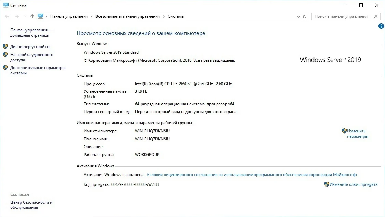The image size is (385, 217).
Task: Minimize the 'Система' window
Action: pos(345,5)
